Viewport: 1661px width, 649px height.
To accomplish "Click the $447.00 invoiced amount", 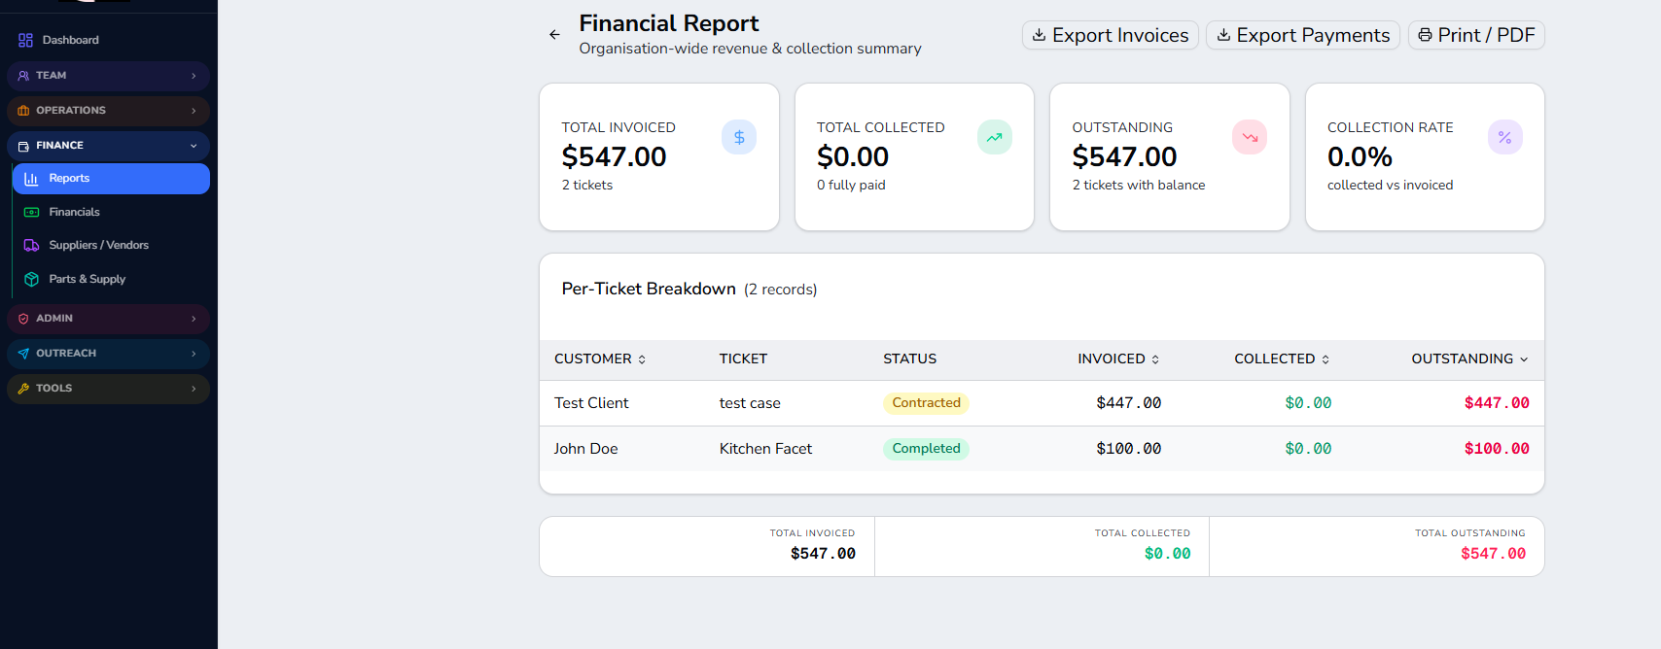I will 1128,403.
